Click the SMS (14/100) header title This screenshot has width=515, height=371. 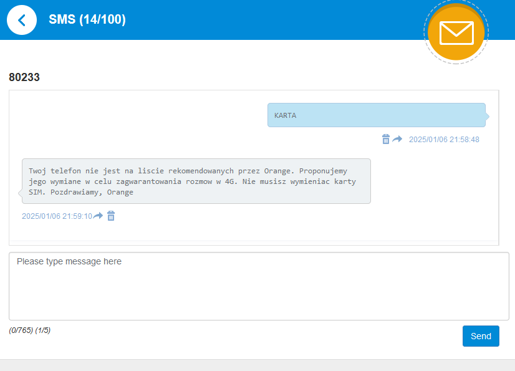coord(87,20)
